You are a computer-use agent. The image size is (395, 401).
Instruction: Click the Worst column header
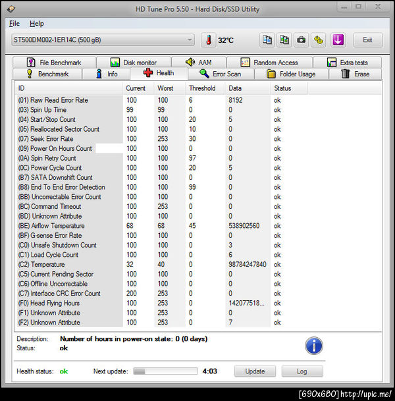pyautogui.click(x=170, y=88)
